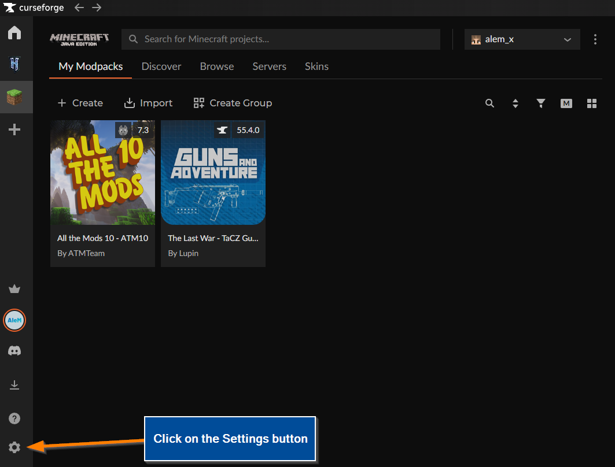Click the Forge 55.4.0 version badge
Screen dimensions: 615x467
239,130
